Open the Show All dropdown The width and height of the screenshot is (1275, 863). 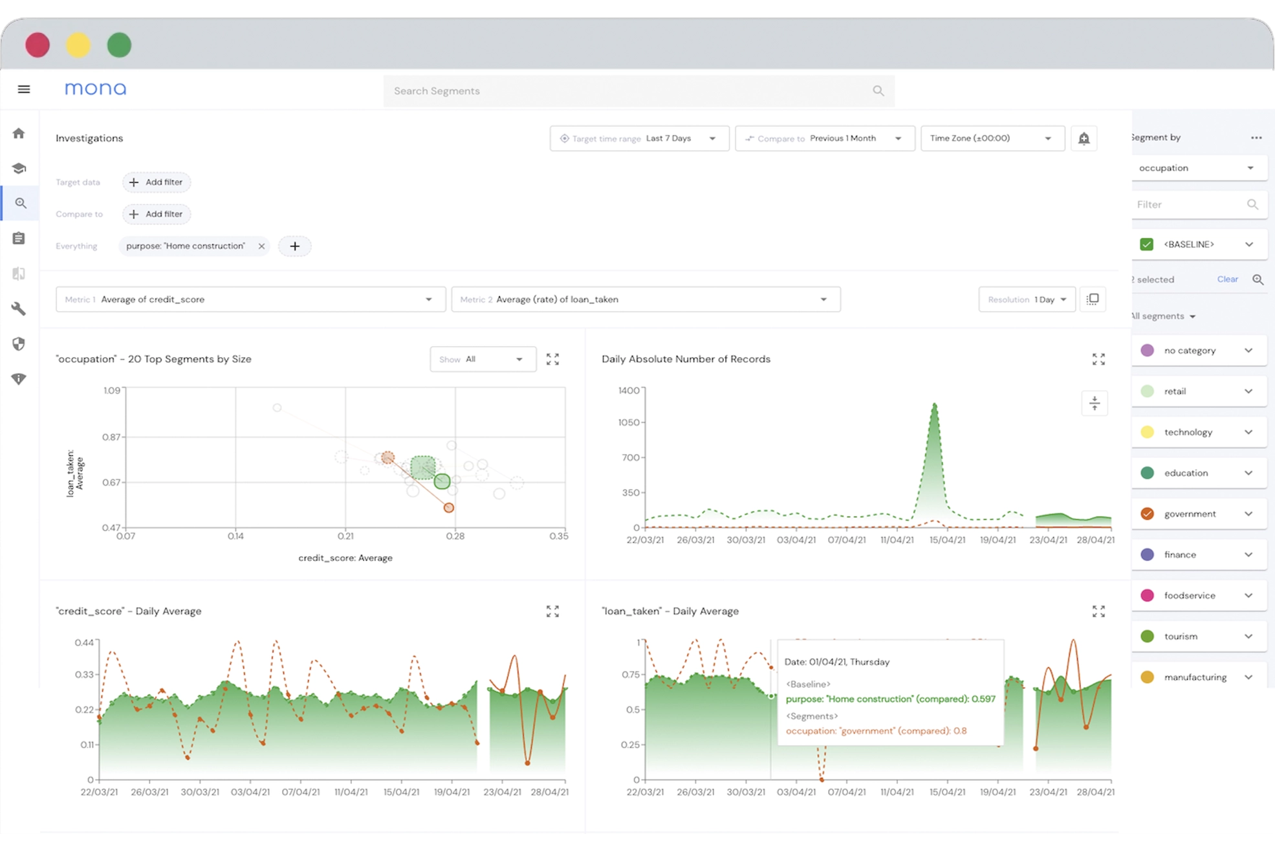(483, 359)
